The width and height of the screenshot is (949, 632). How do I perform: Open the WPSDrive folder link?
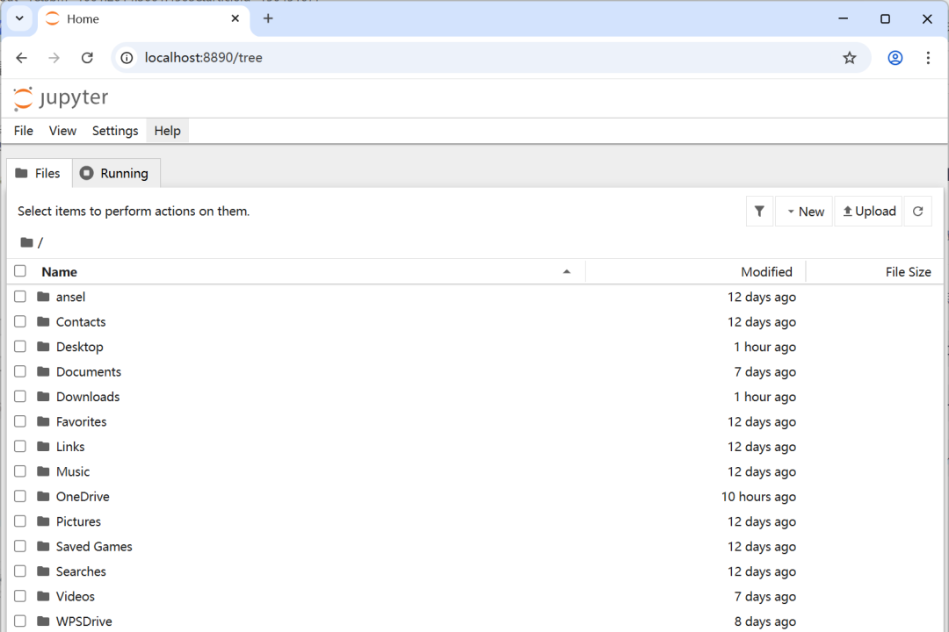(84, 621)
